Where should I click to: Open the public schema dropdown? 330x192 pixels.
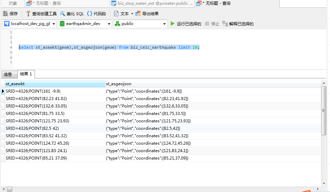(x=164, y=24)
